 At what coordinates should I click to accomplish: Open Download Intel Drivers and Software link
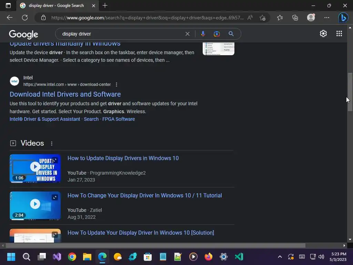click(x=65, y=94)
